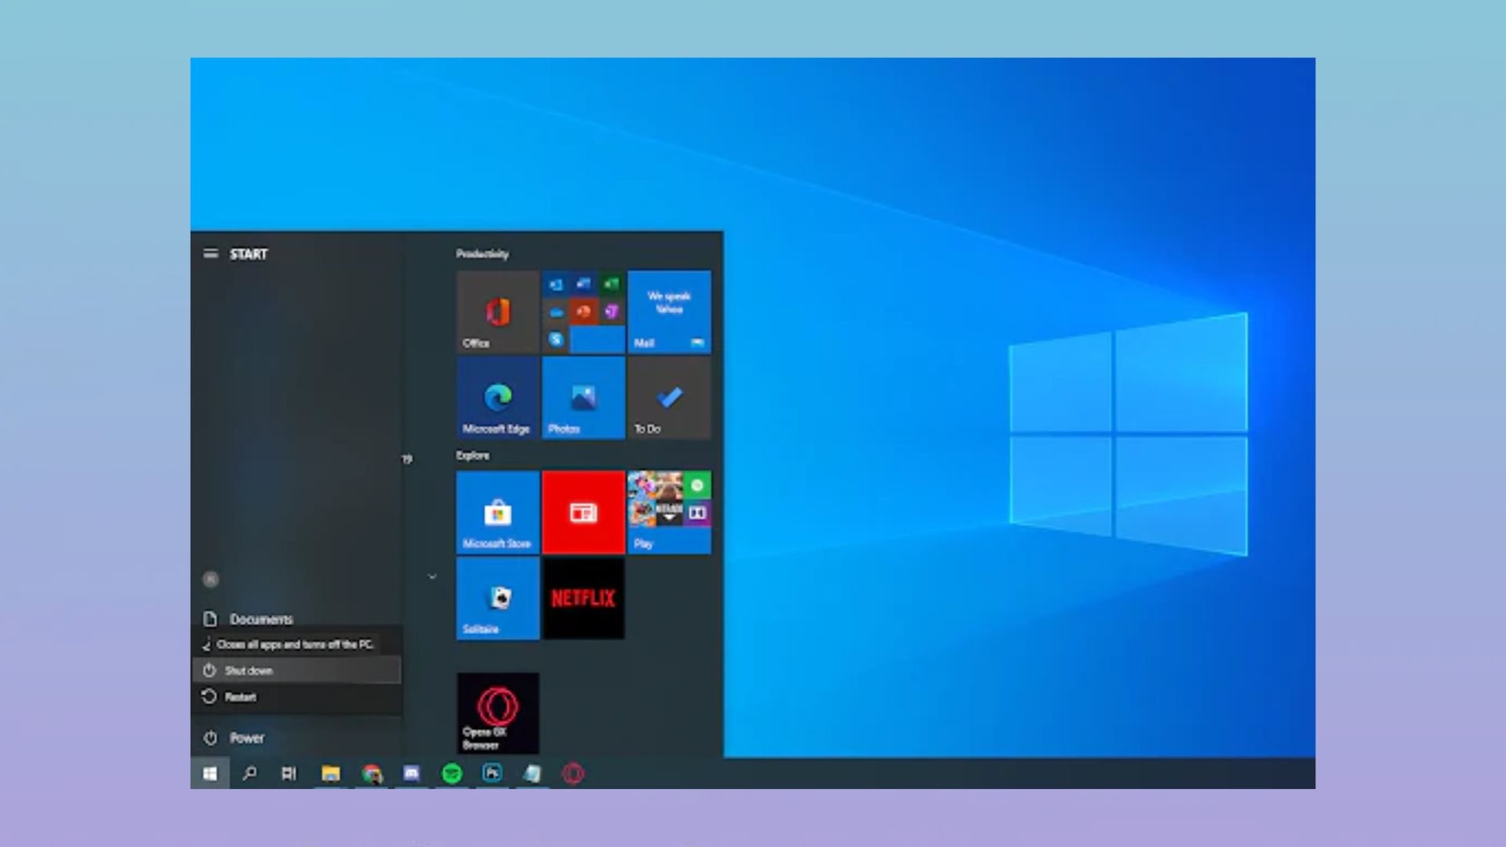Click the START label text
1506x847 pixels.
[x=249, y=254]
